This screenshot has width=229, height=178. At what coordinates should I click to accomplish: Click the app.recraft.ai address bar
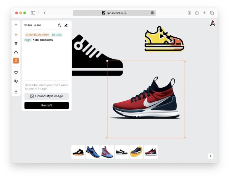(x=114, y=13)
